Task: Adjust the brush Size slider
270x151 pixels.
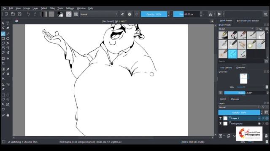Action: point(186,14)
